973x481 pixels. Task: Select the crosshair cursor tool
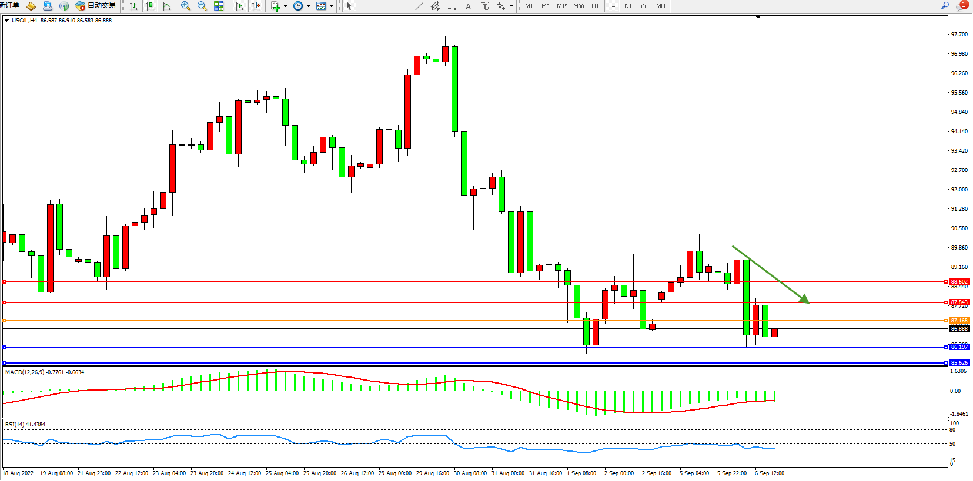pyautogui.click(x=366, y=6)
